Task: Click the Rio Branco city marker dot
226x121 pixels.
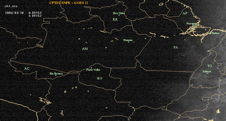Action: [x=56, y=76]
